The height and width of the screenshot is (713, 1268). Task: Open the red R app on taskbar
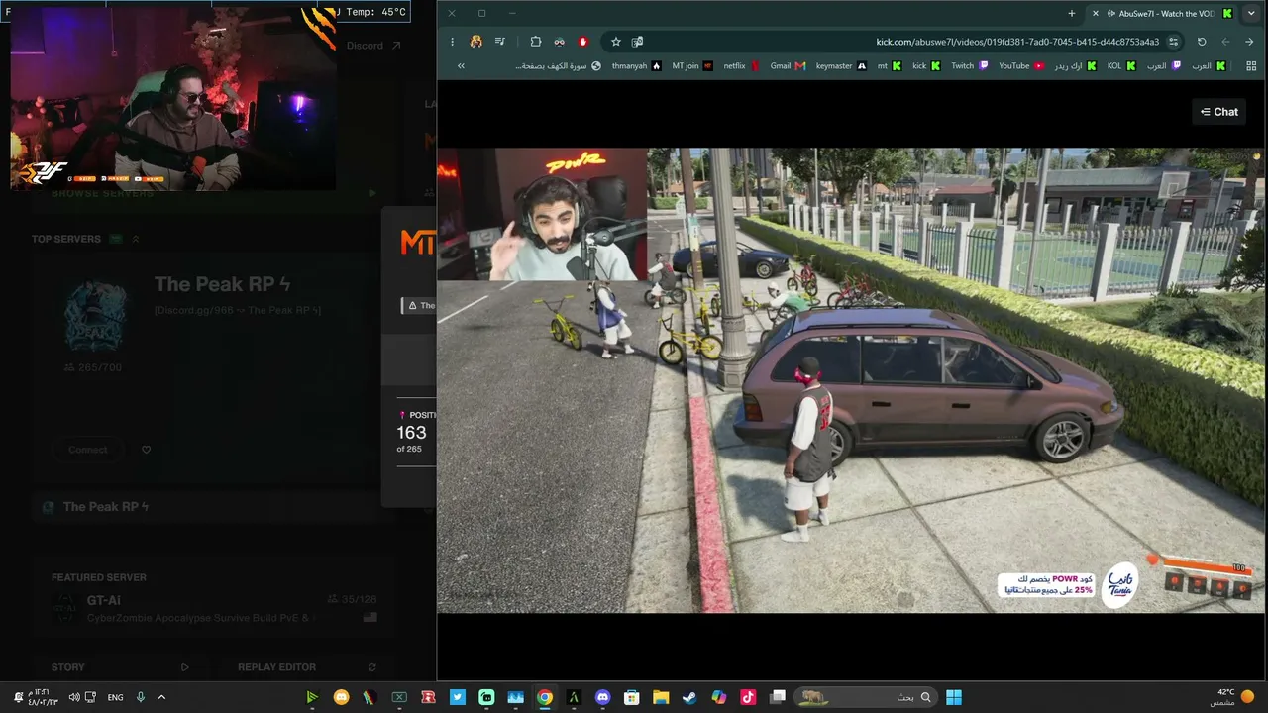[428, 697]
